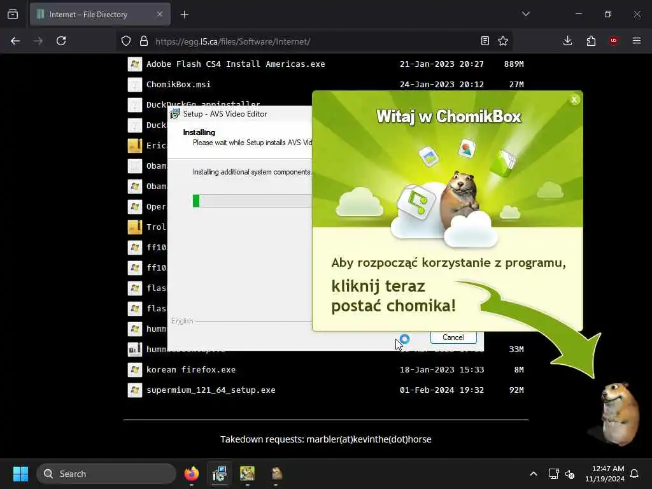Screen dimensions: 652x489
Task: Open a new browser tab
Action: tap(185, 15)
